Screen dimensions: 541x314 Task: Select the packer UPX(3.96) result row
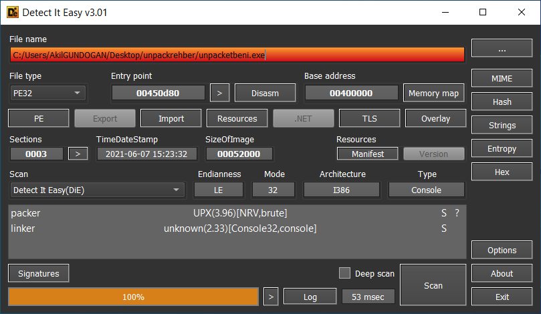(237, 213)
